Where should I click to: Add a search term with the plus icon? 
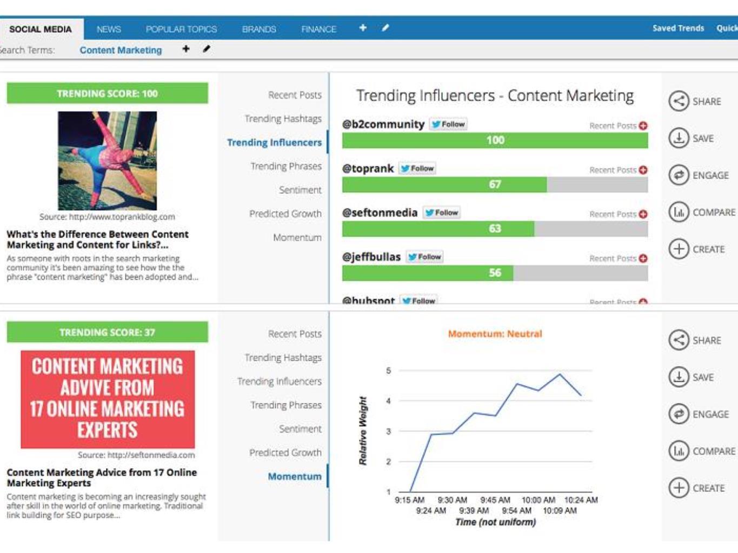[185, 49]
